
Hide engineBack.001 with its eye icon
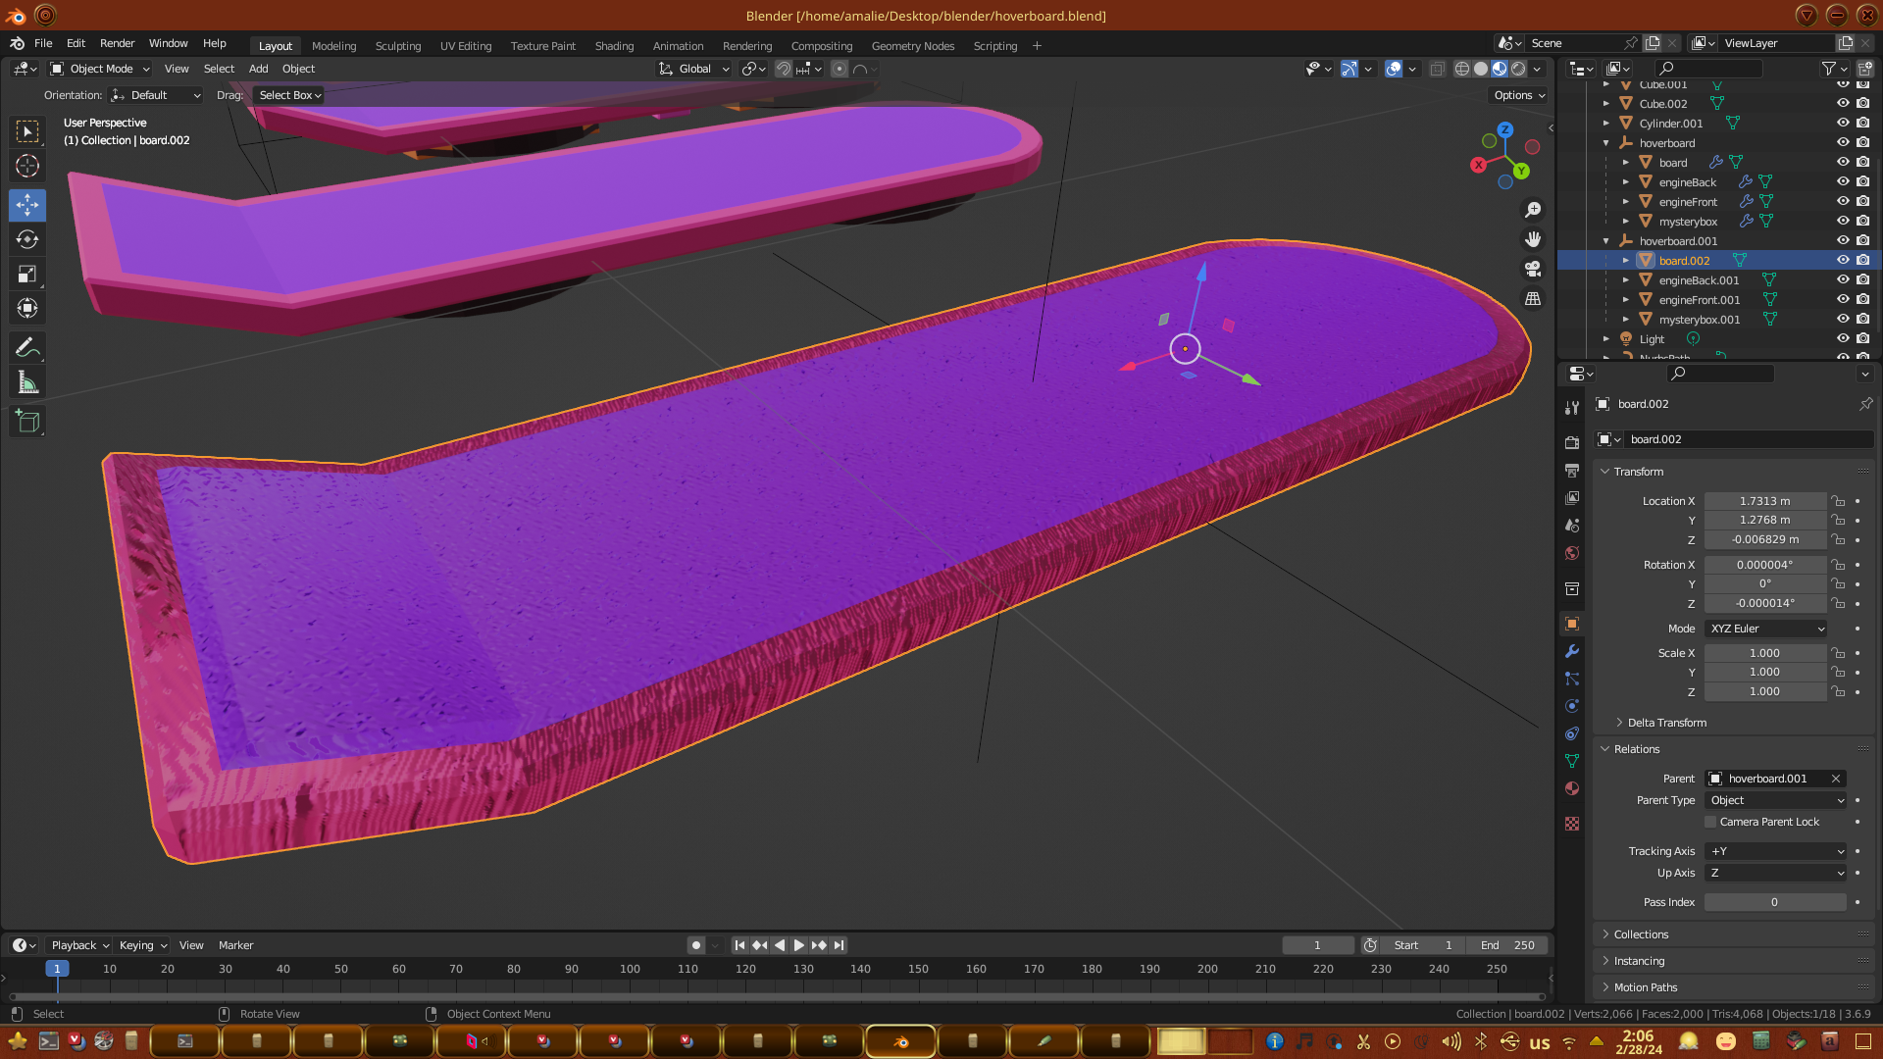point(1843,280)
